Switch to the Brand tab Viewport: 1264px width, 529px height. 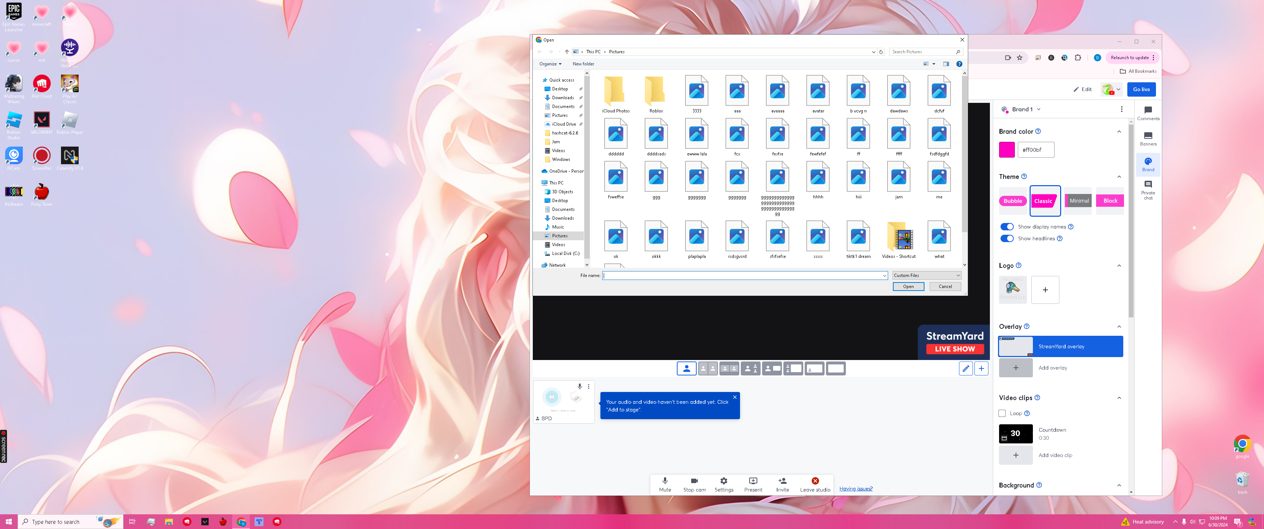pos(1148,164)
